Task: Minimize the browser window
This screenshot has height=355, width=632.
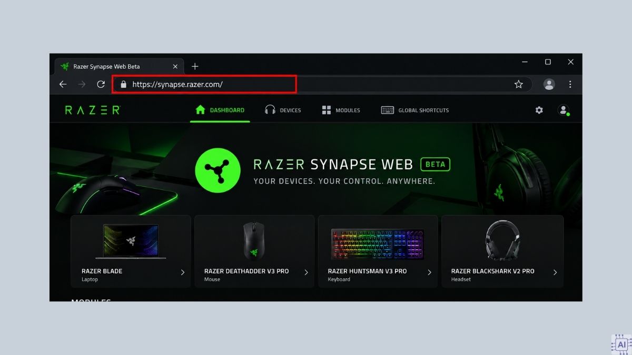Action: click(x=525, y=62)
